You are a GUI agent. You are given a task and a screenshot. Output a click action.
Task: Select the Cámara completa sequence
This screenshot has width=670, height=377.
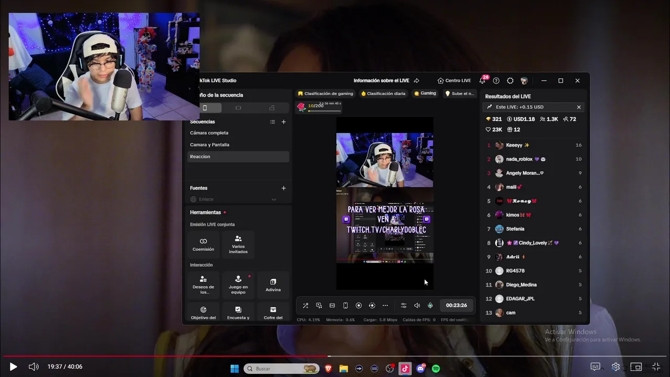tap(238, 133)
